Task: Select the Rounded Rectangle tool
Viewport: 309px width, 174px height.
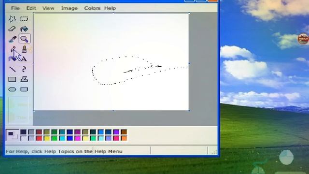Action: [x=24, y=89]
